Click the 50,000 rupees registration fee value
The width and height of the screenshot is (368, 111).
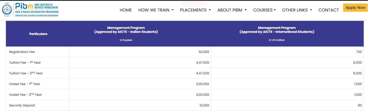204,52
